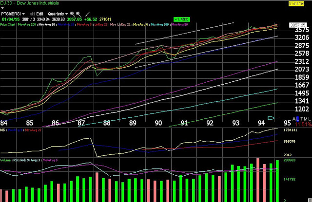Viewport: 312px width, 202px height.
Task: Click the DJ-30 Dow Jones Industrials title
Action: pos(29,3)
